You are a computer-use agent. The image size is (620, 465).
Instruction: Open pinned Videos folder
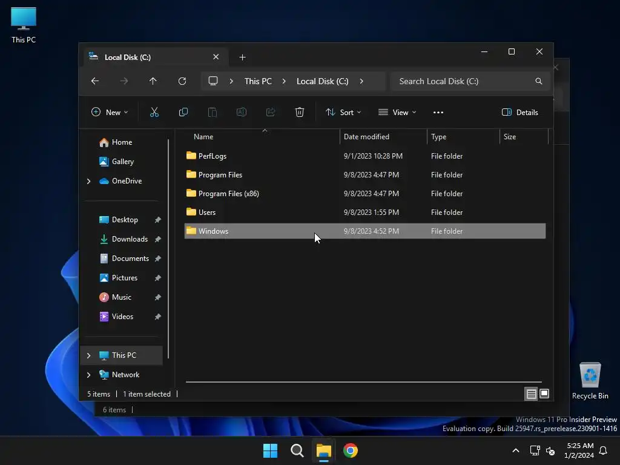(122, 317)
